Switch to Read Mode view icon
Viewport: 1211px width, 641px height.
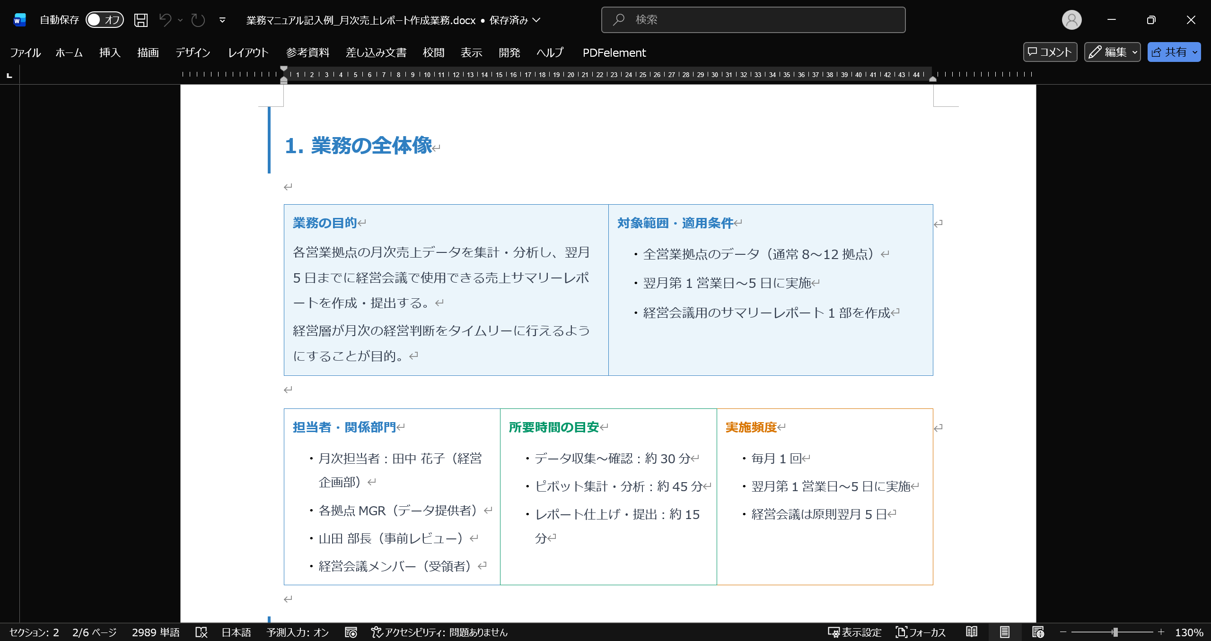click(x=972, y=632)
